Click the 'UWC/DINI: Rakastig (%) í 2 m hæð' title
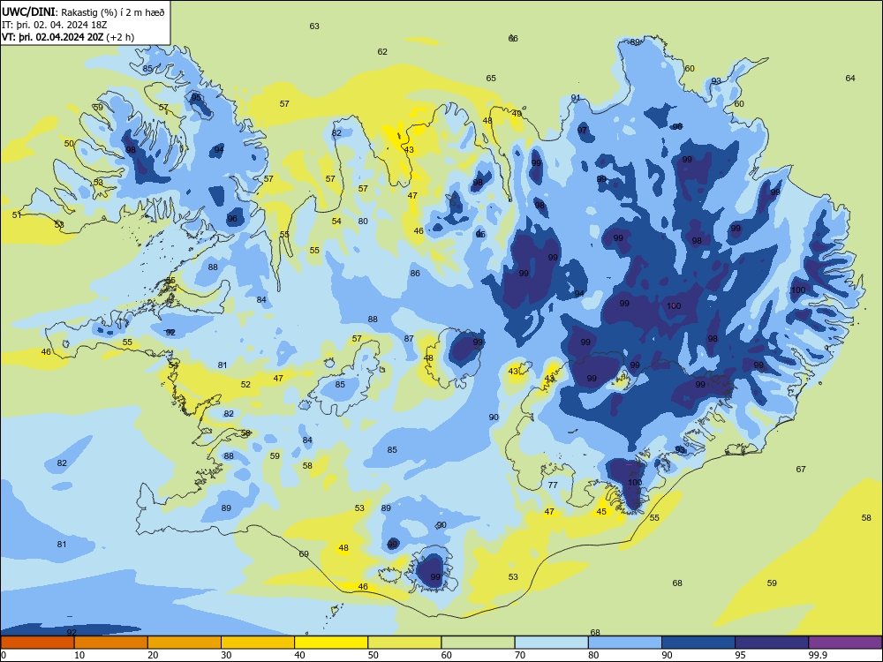The image size is (883, 662). 83,11
